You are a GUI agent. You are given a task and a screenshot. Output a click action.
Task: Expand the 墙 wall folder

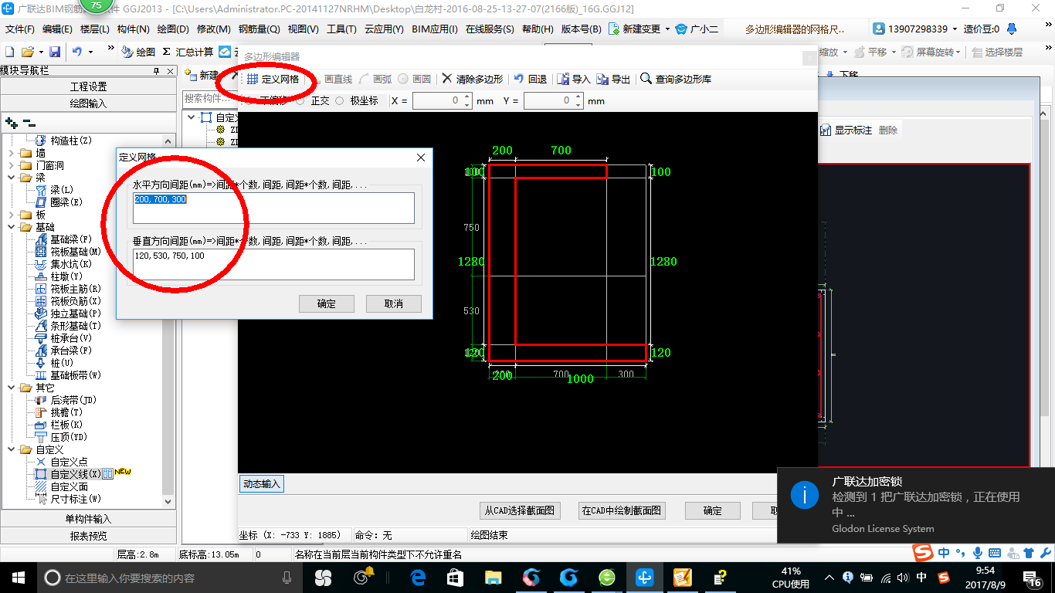[11, 153]
